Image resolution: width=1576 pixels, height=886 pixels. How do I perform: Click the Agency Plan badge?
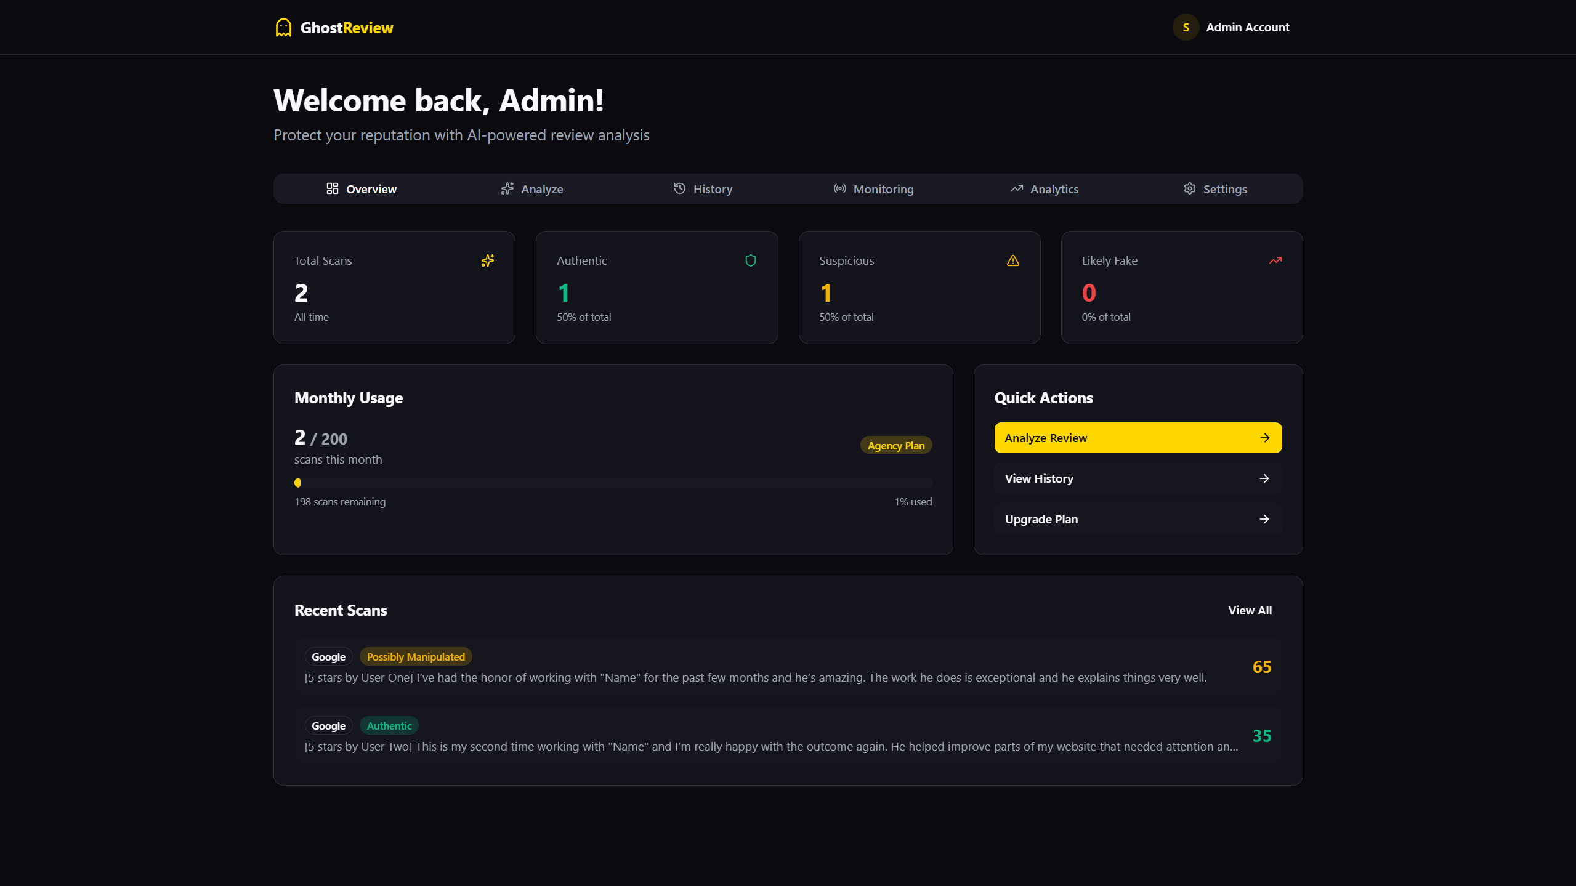[895, 445]
